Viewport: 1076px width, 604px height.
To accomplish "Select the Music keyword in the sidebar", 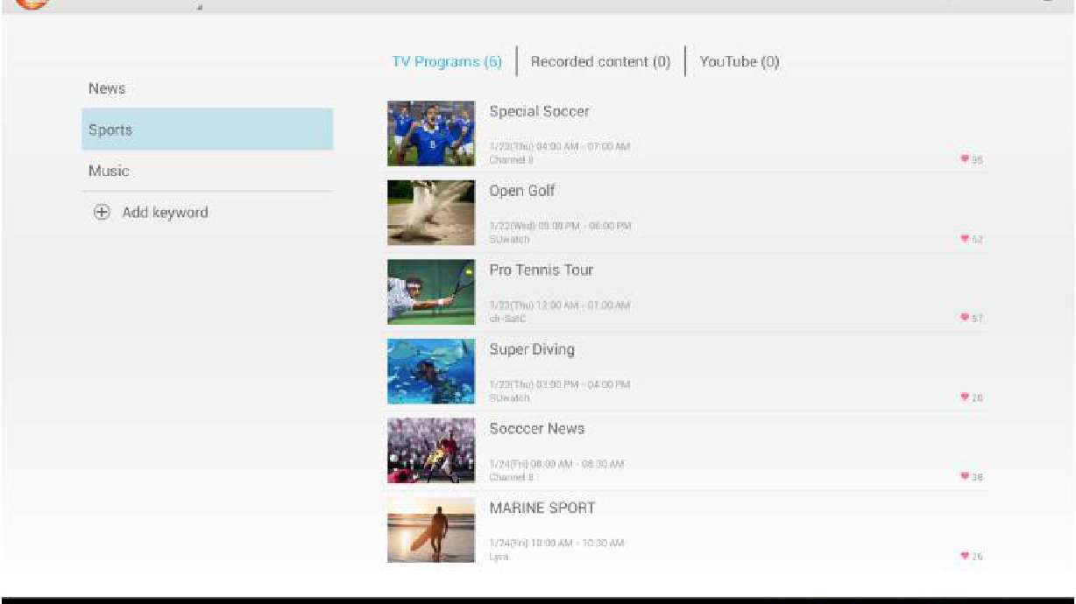I will (x=108, y=171).
